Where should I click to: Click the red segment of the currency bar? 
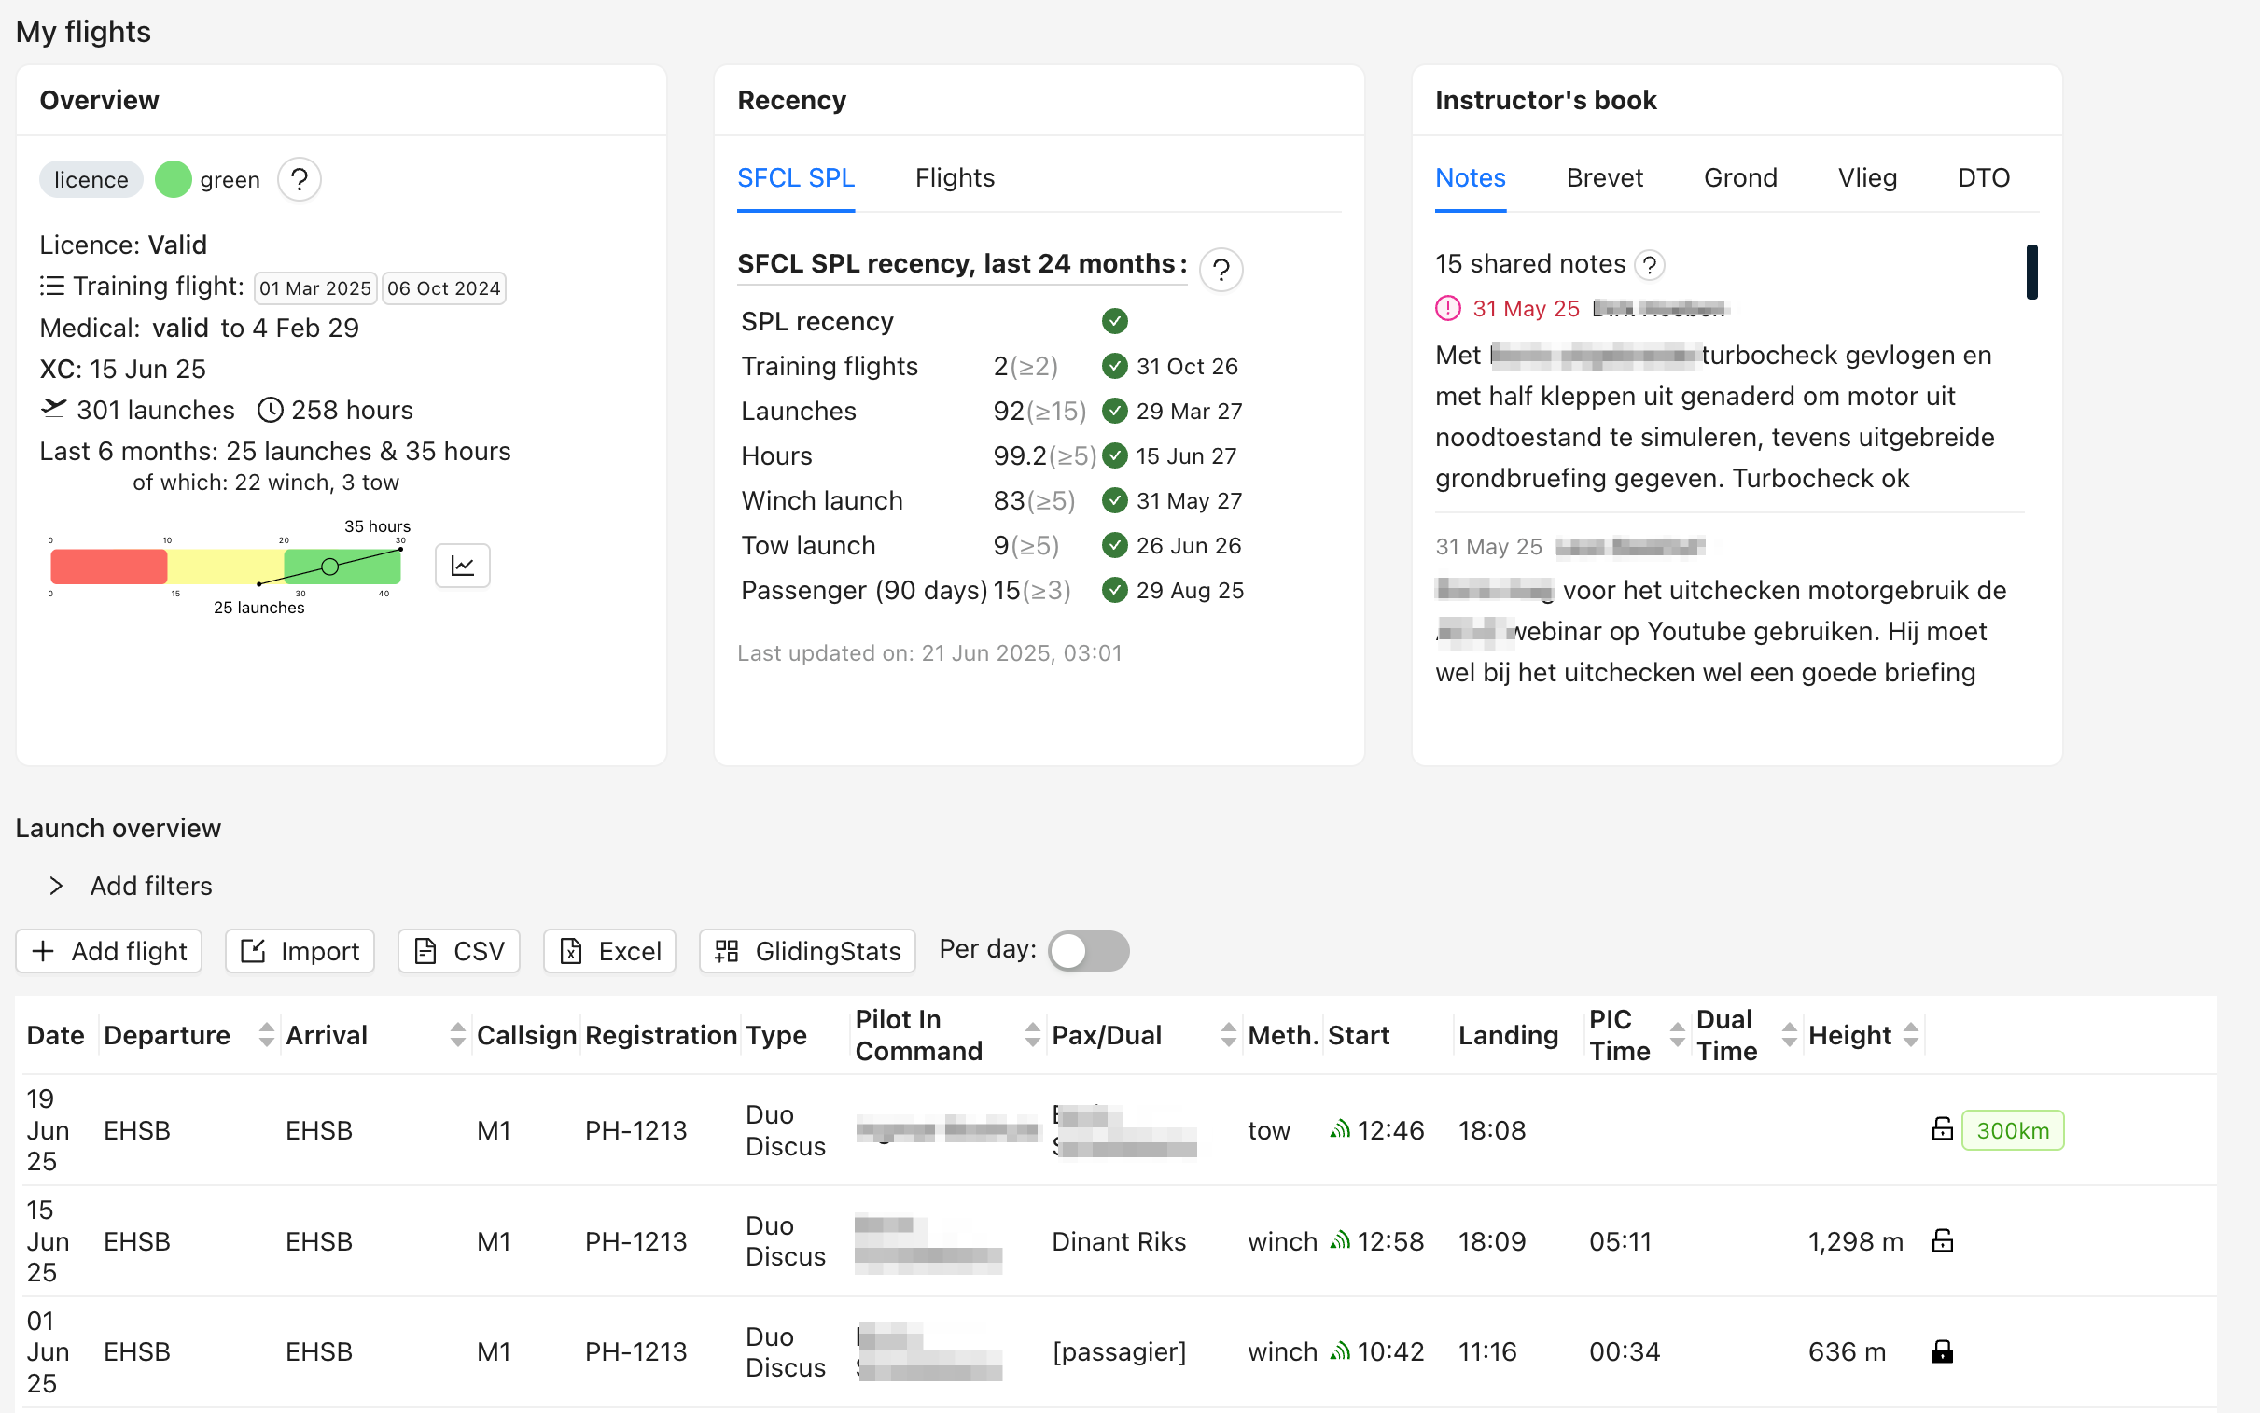click(x=108, y=567)
